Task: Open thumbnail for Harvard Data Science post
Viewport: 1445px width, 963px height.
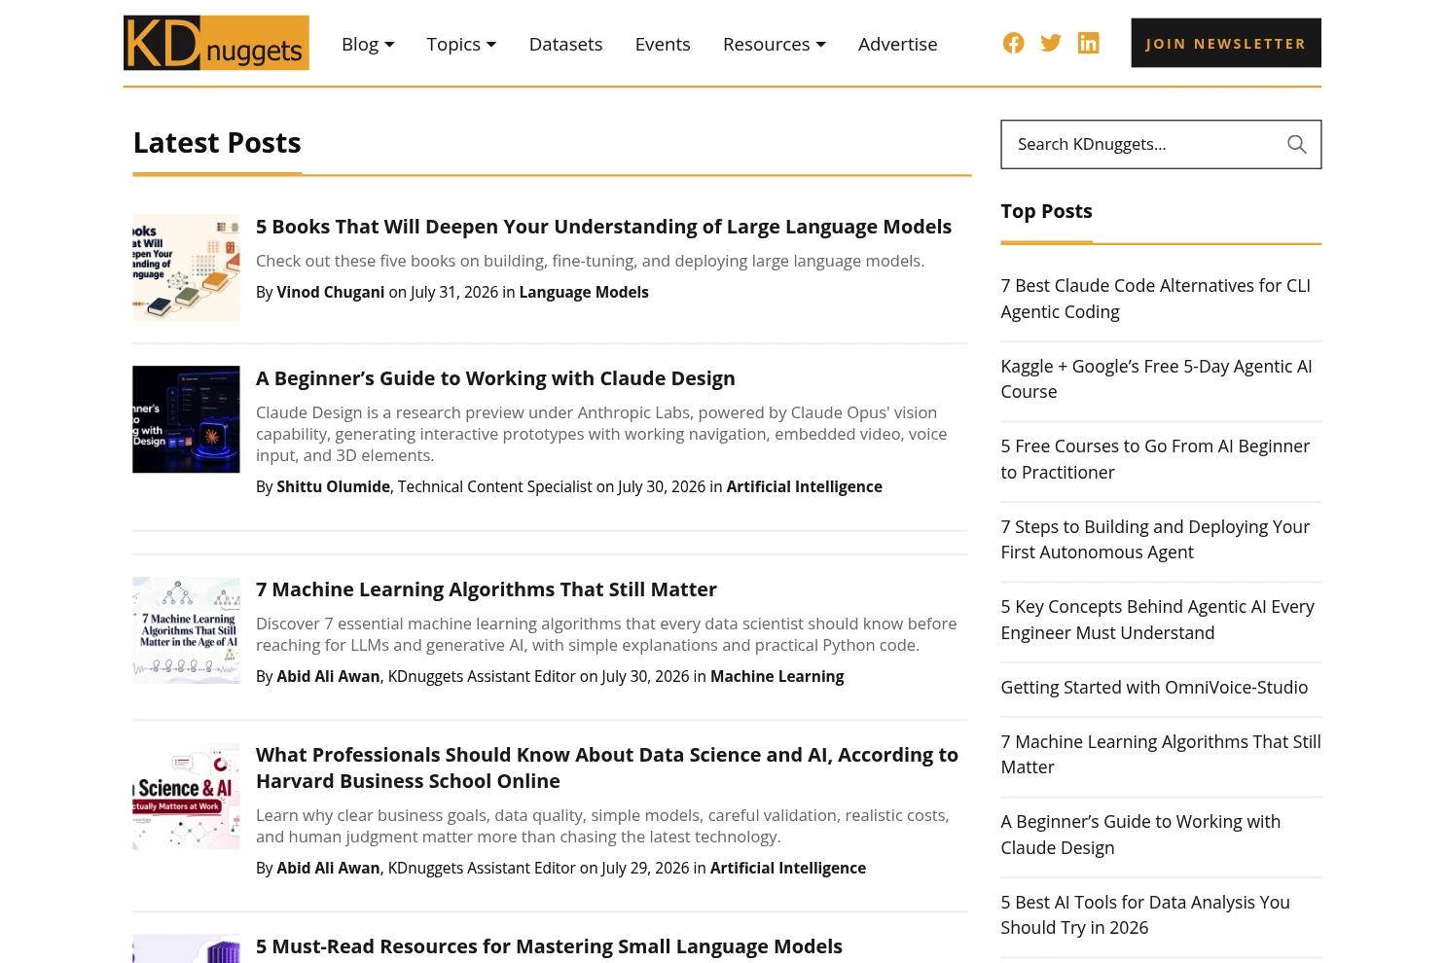Action: pyautogui.click(x=186, y=796)
